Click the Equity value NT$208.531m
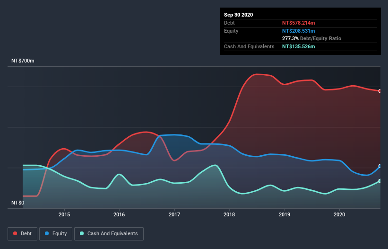 pos(298,31)
